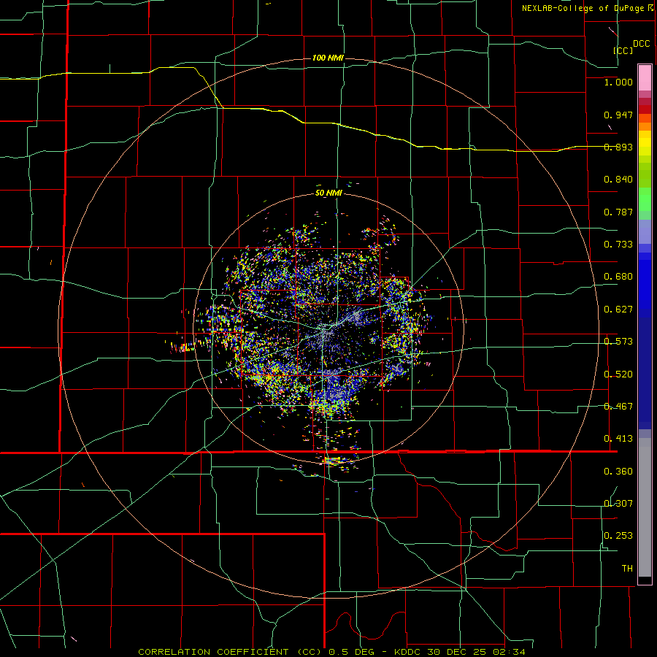The width and height of the screenshot is (657, 657).
Task: Click the 0.307 scale value
Action: click(618, 504)
